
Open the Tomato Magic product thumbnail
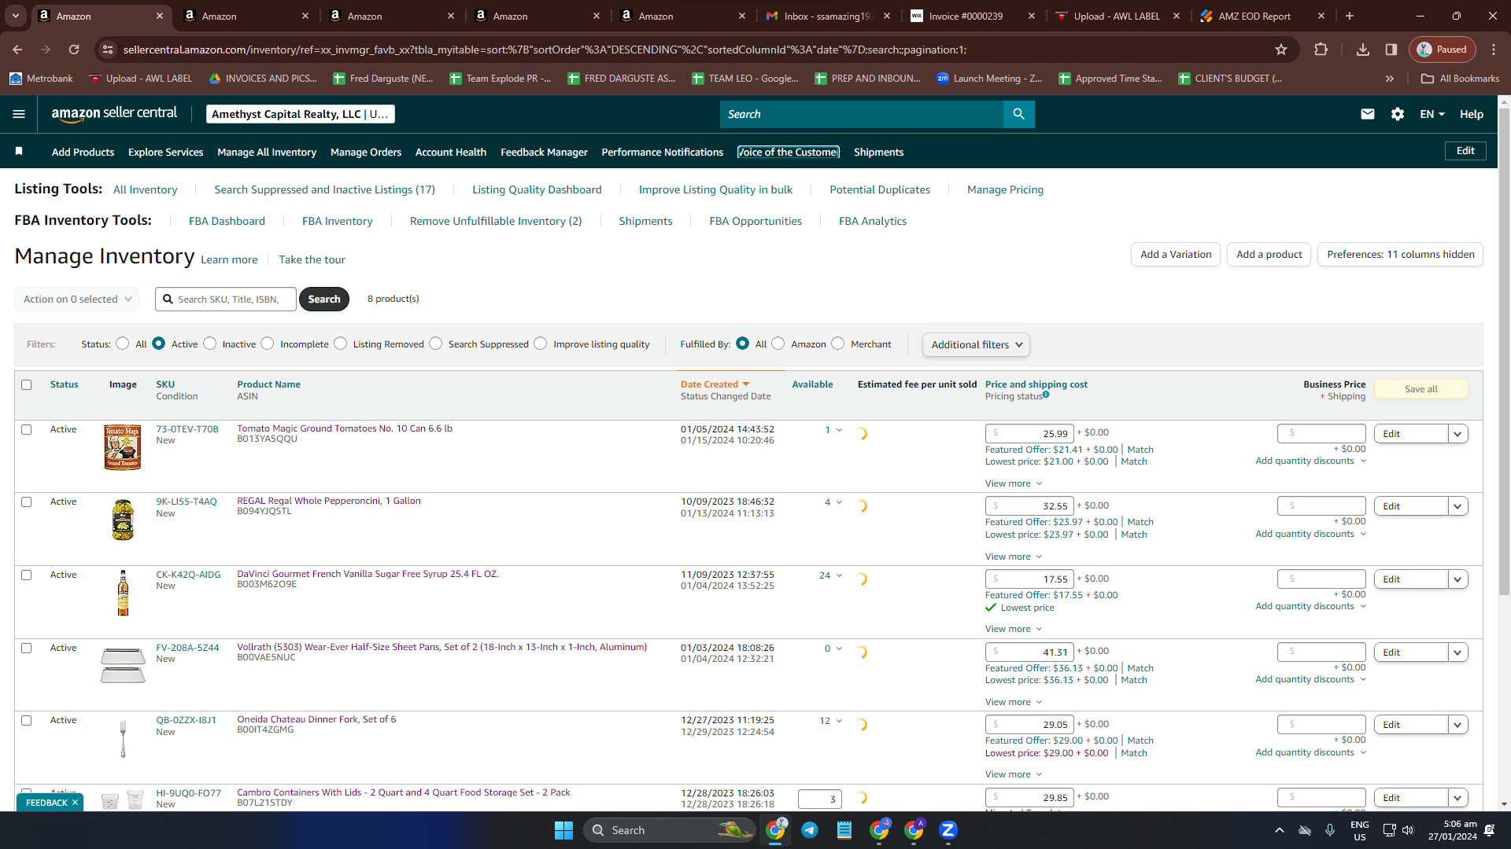tap(123, 447)
